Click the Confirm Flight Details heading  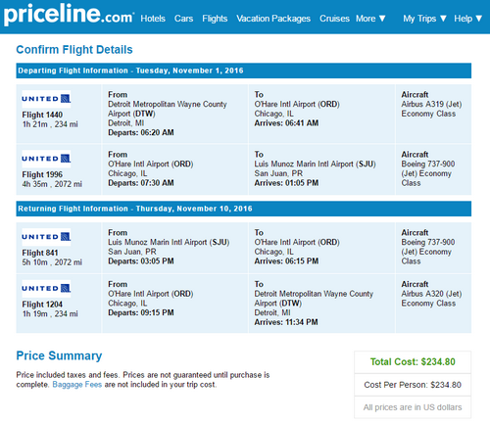tap(74, 50)
